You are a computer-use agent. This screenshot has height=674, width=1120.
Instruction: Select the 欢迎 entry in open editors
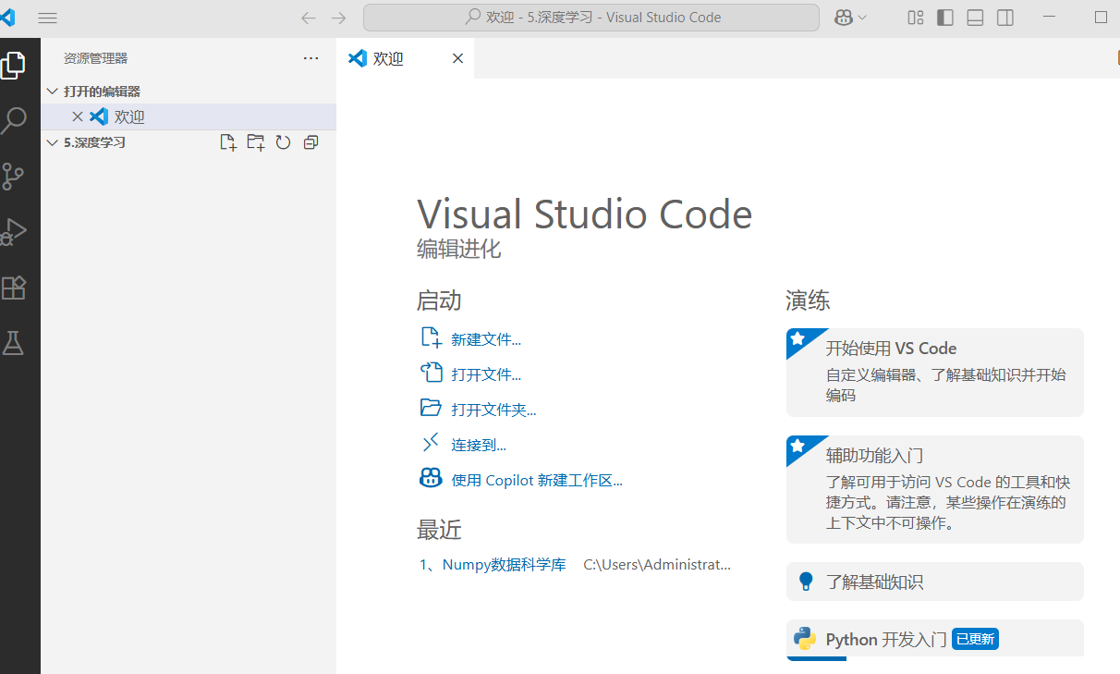[x=189, y=116]
